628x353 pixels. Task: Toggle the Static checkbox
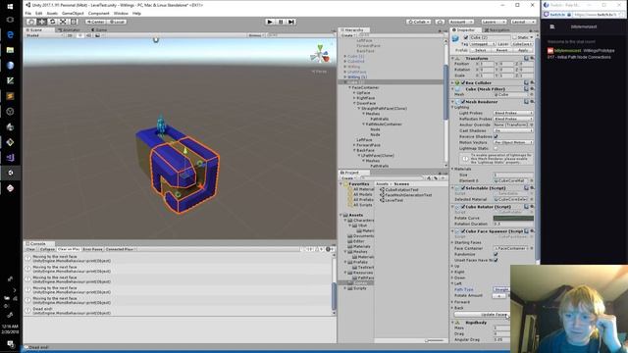514,37
